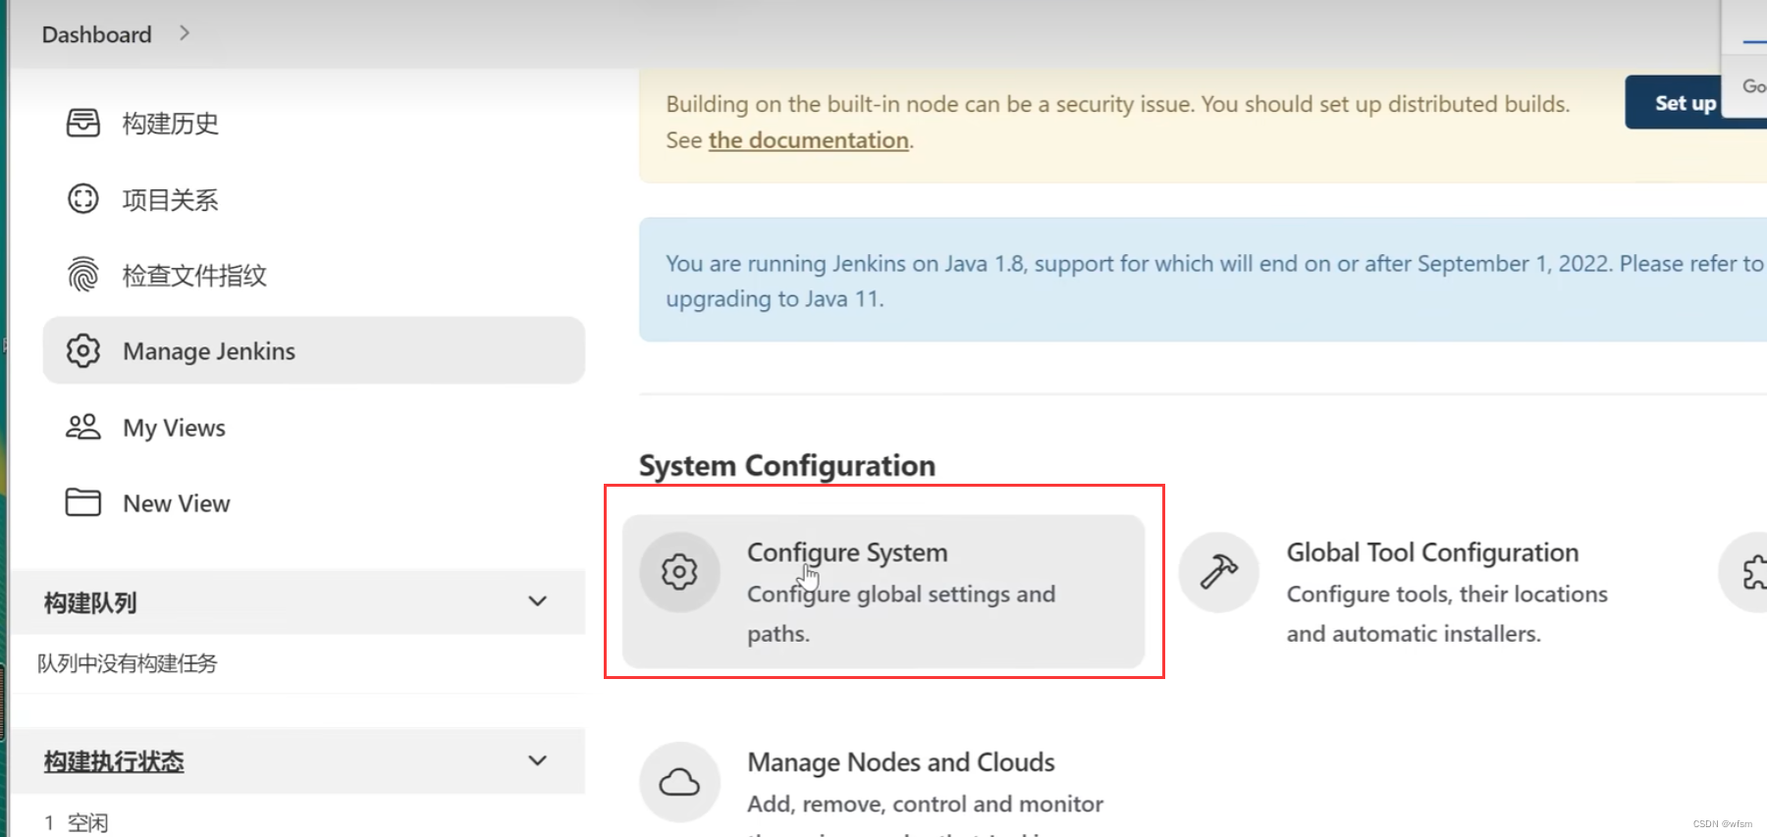Click executor row '1 空闲'

coord(77,822)
